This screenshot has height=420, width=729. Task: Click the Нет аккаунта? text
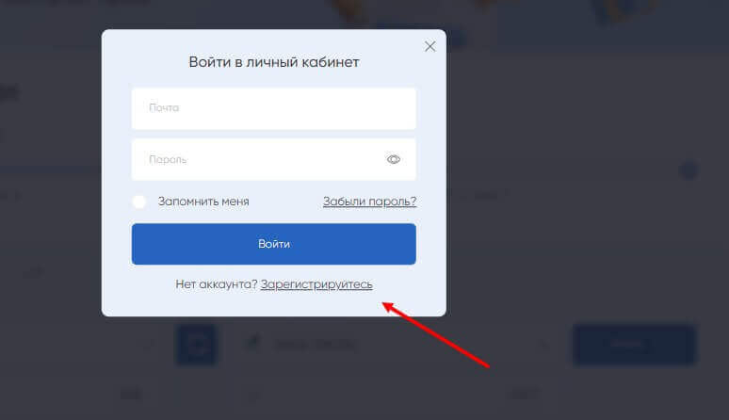pos(217,283)
